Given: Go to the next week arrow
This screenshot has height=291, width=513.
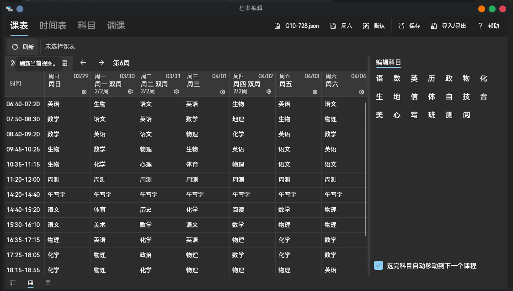Looking at the screenshot, I should (102, 63).
